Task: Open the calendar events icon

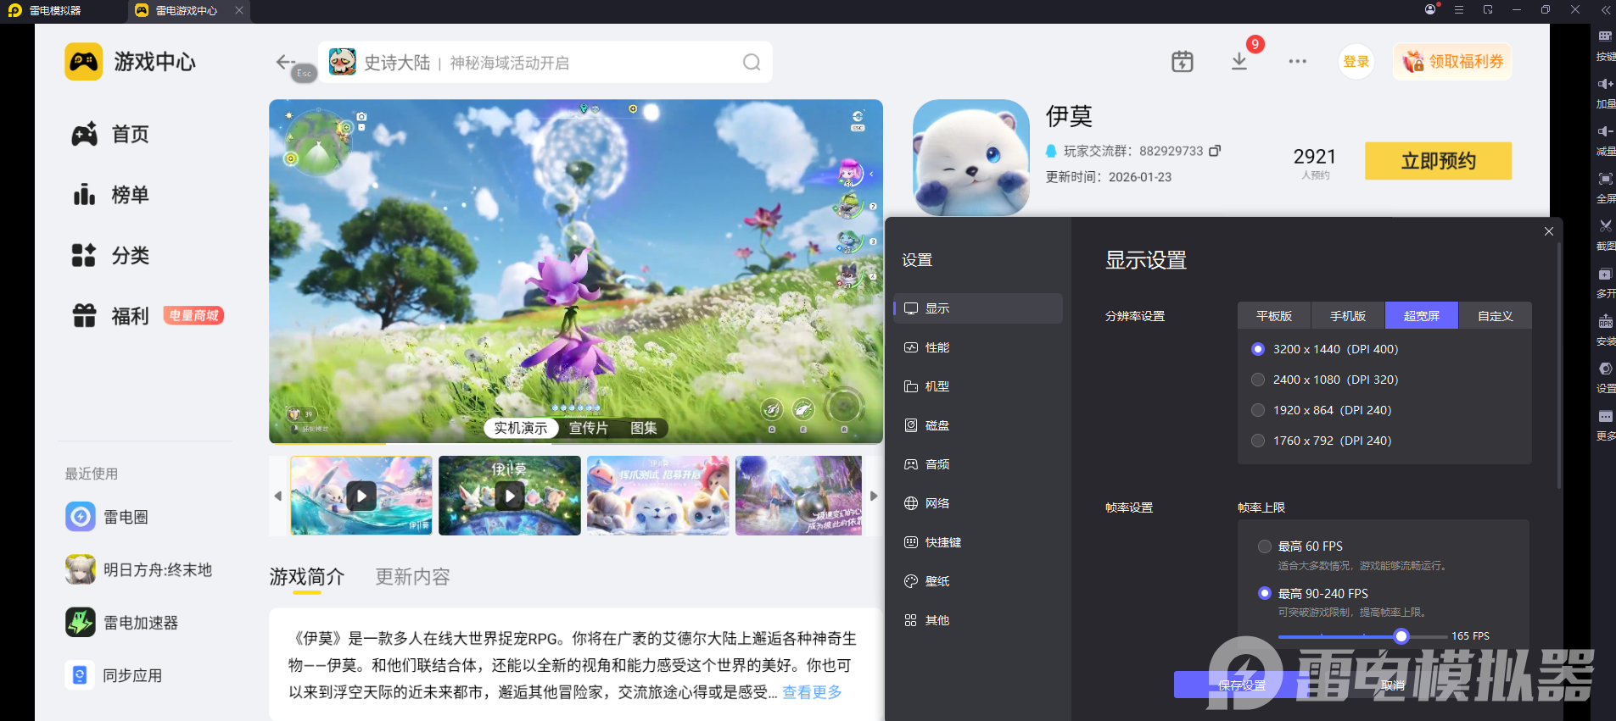Action: 1183,61
